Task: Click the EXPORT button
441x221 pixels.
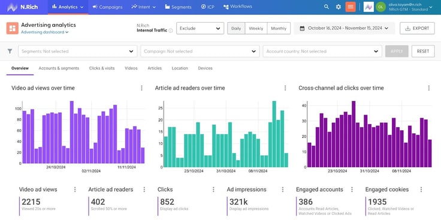Action: [417, 28]
